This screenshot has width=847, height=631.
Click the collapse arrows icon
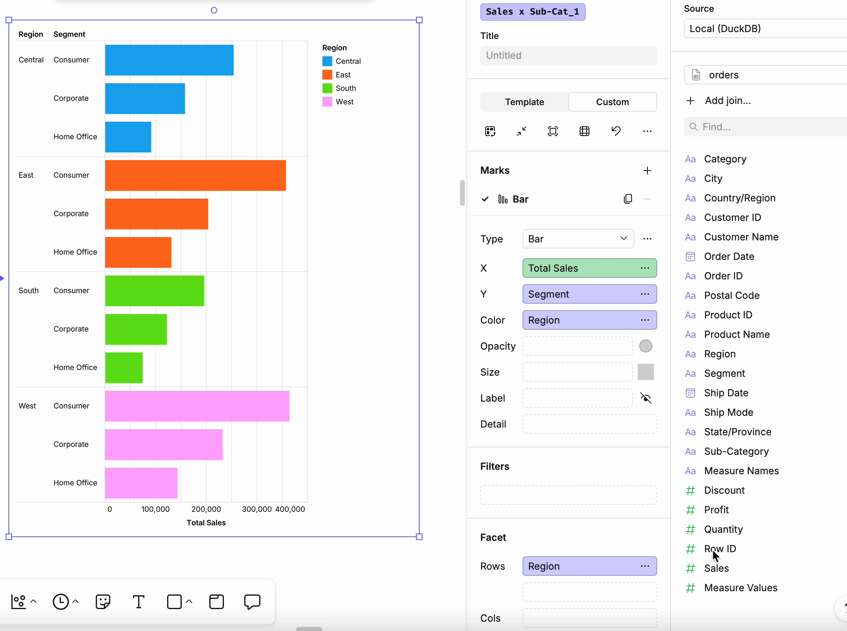coord(522,131)
